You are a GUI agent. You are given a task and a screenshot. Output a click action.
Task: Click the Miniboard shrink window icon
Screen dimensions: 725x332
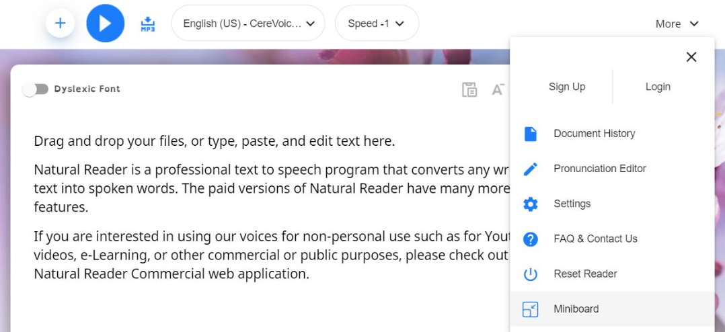coord(531,309)
